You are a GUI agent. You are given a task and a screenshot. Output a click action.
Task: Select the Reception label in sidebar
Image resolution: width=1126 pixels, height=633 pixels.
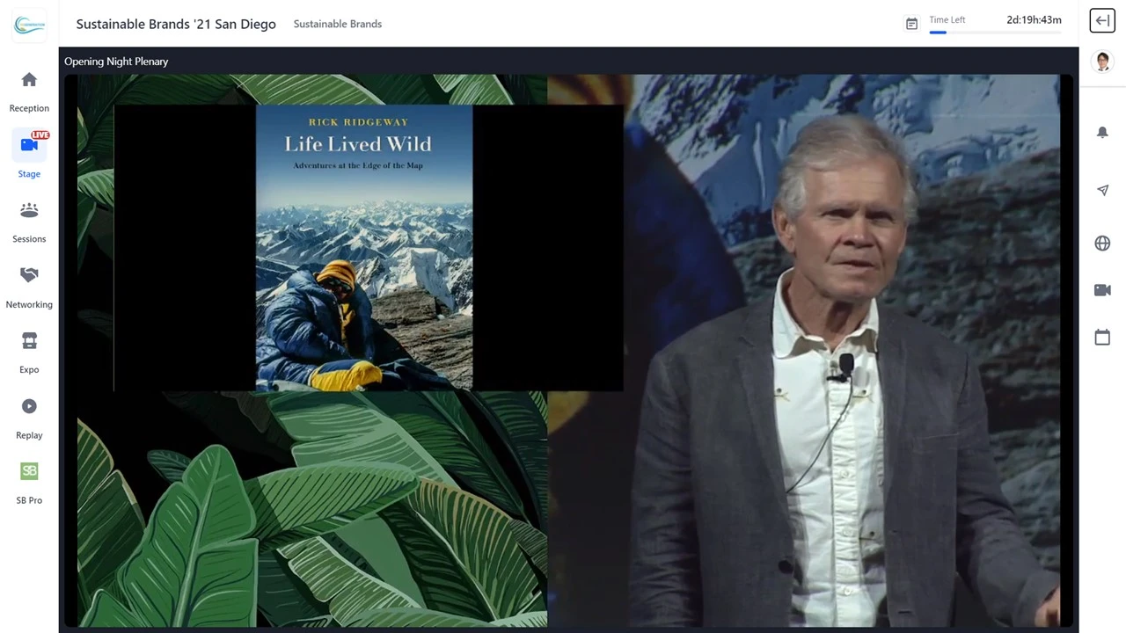point(29,108)
